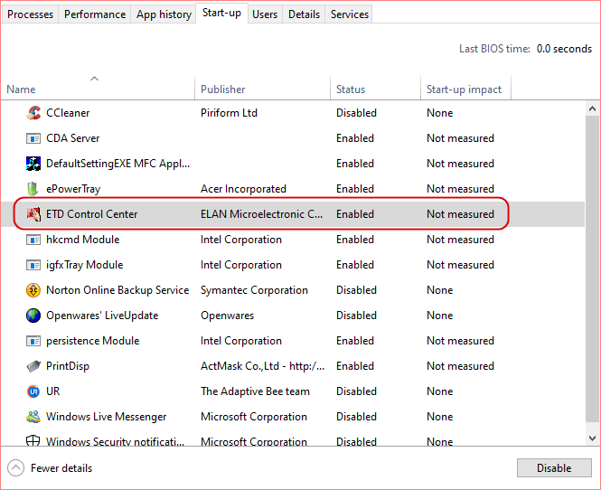This screenshot has width=601, height=490.
Task: Click the Openwares' LiveUpdate globe icon
Action: 33,316
